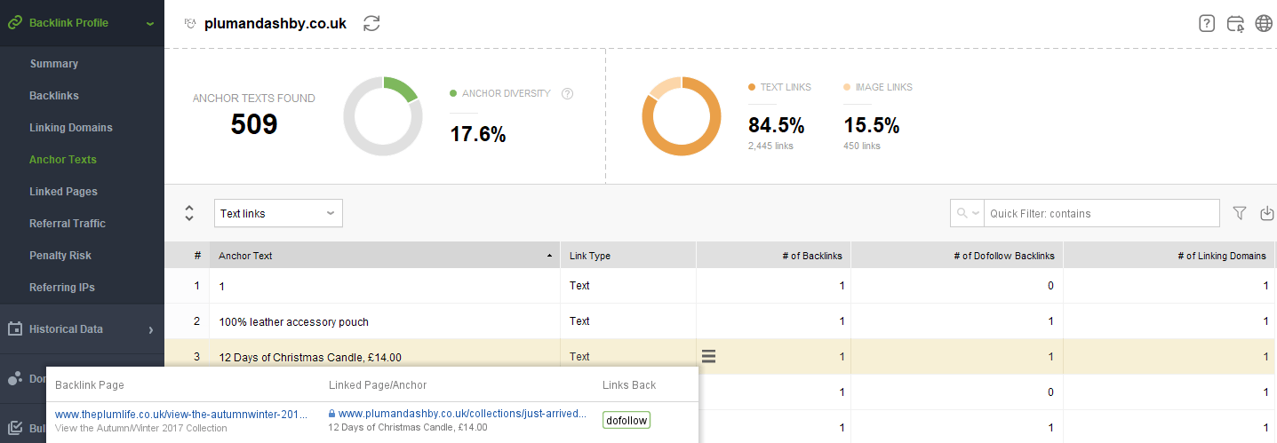Viewport: 1277px width, 443px height.
Task: Click the 450 links count
Action: click(x=862, y=146)
